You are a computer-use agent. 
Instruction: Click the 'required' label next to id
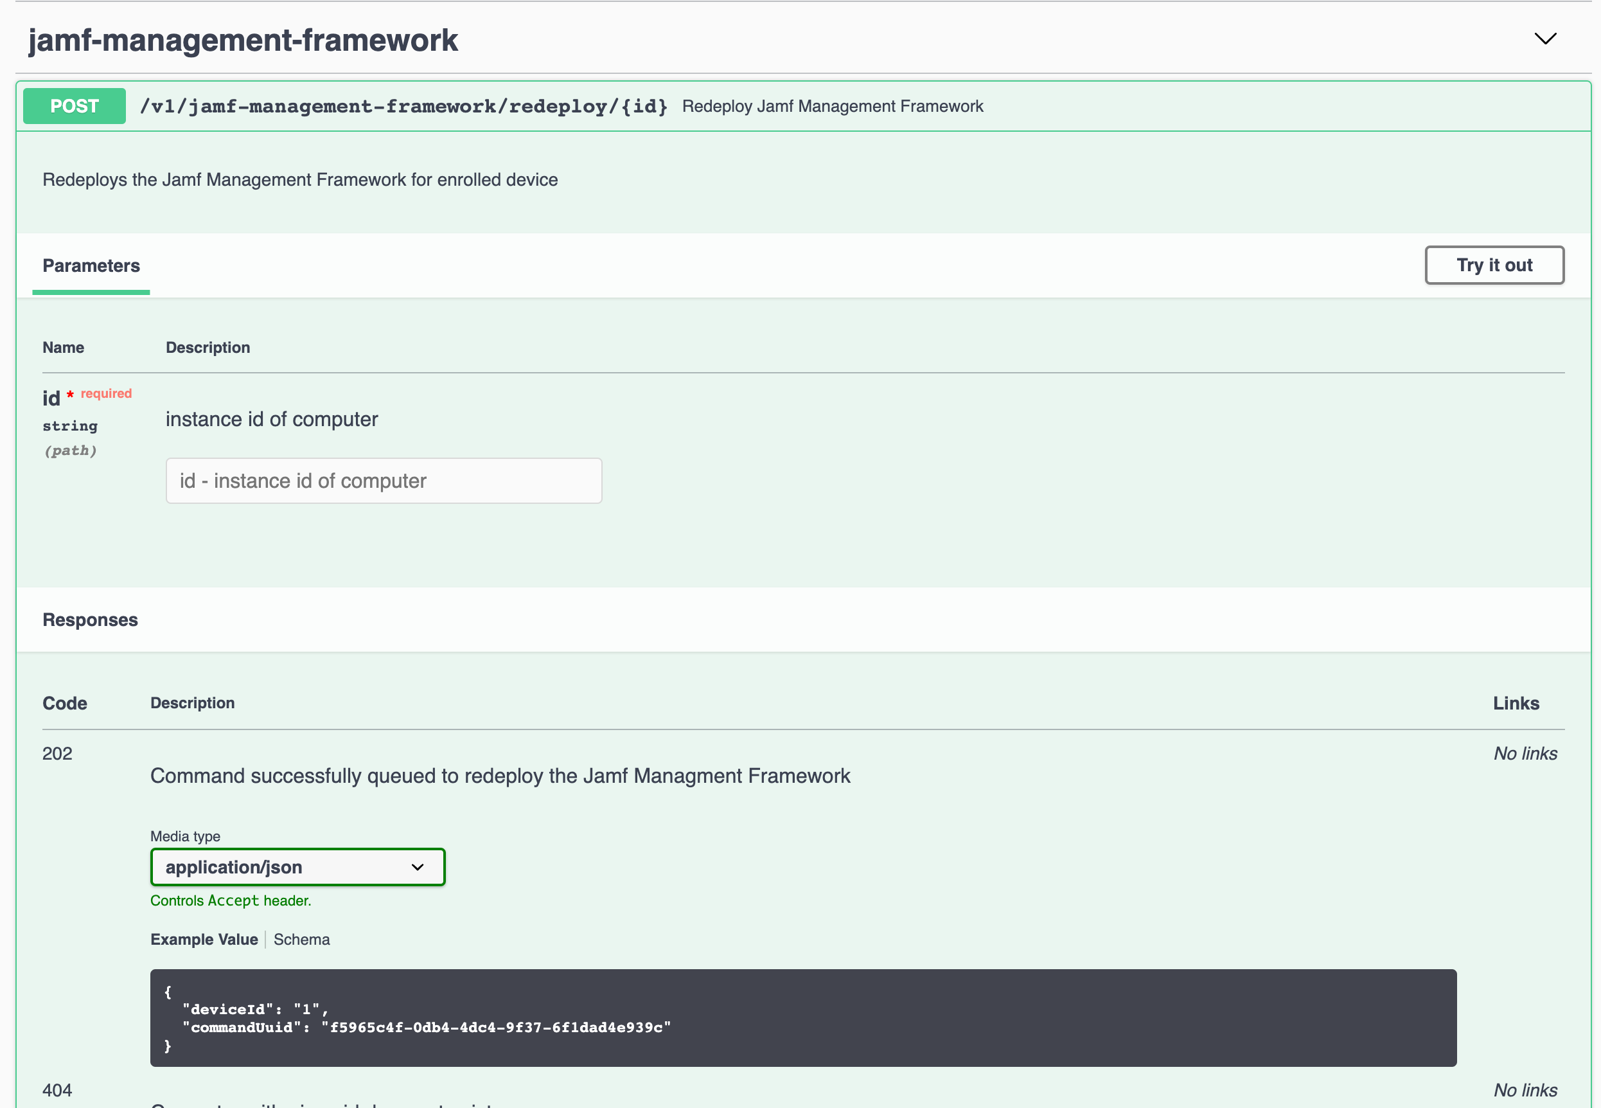(105, 393)
